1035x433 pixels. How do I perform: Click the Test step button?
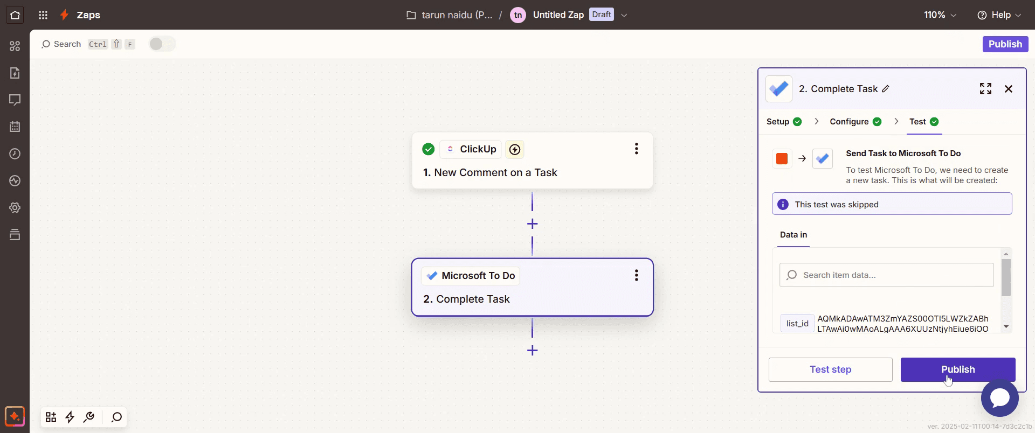(x=830, y=369)
